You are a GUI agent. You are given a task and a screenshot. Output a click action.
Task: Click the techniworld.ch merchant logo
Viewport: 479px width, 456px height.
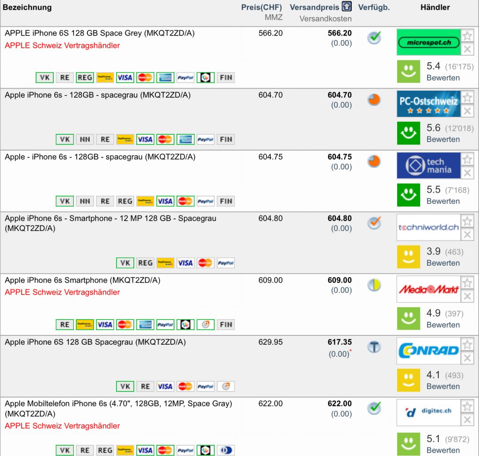click(428, 227)
